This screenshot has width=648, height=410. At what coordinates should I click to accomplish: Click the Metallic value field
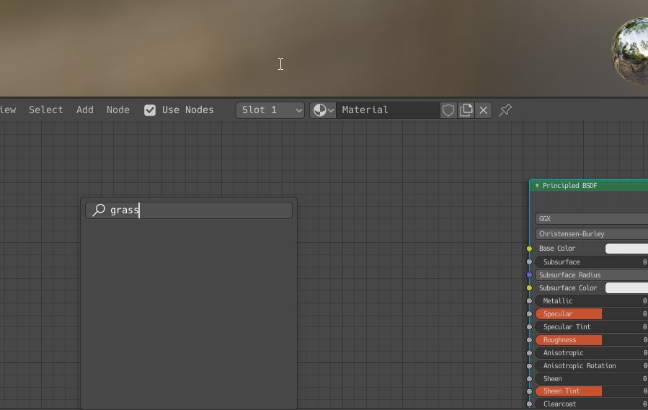pyautogui.click(x=591, y=301)
